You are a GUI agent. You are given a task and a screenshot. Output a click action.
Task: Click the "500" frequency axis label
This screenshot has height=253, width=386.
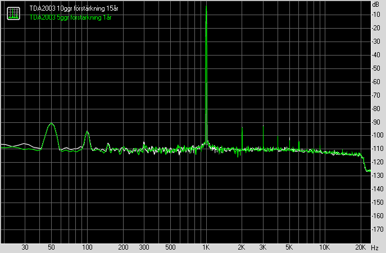coord(170,247)
